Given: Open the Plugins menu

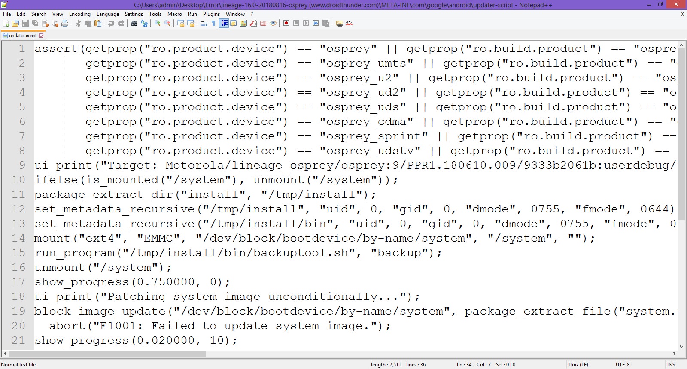Looking at the screenshot, I should tap(211, 14).
